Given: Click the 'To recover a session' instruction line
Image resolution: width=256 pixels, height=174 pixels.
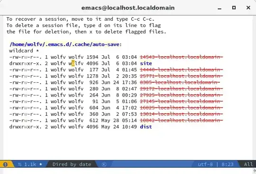Looking at the screenshot, I should point(80,19).
